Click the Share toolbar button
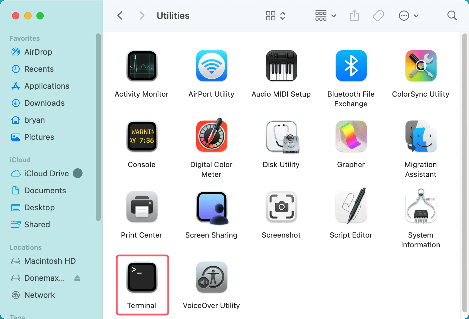The image size is (469, 319). tap(354, 15)
